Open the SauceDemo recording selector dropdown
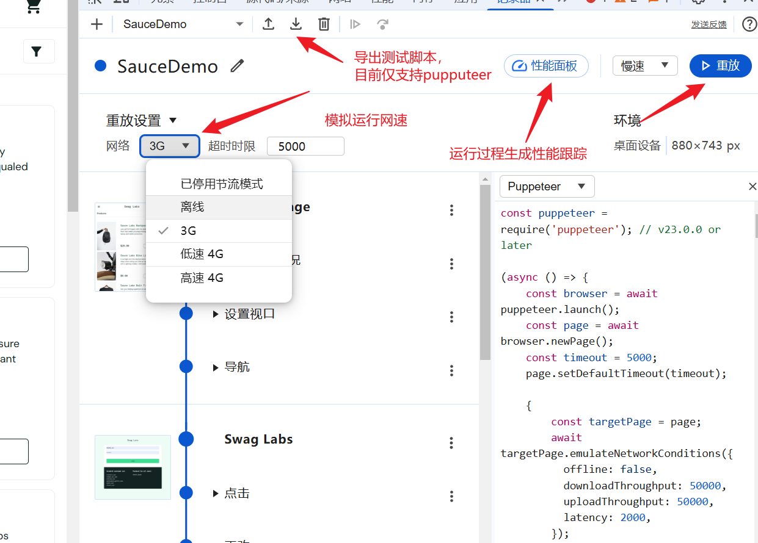The width and height of the screenshot is (758, 543). coord(182,24)
